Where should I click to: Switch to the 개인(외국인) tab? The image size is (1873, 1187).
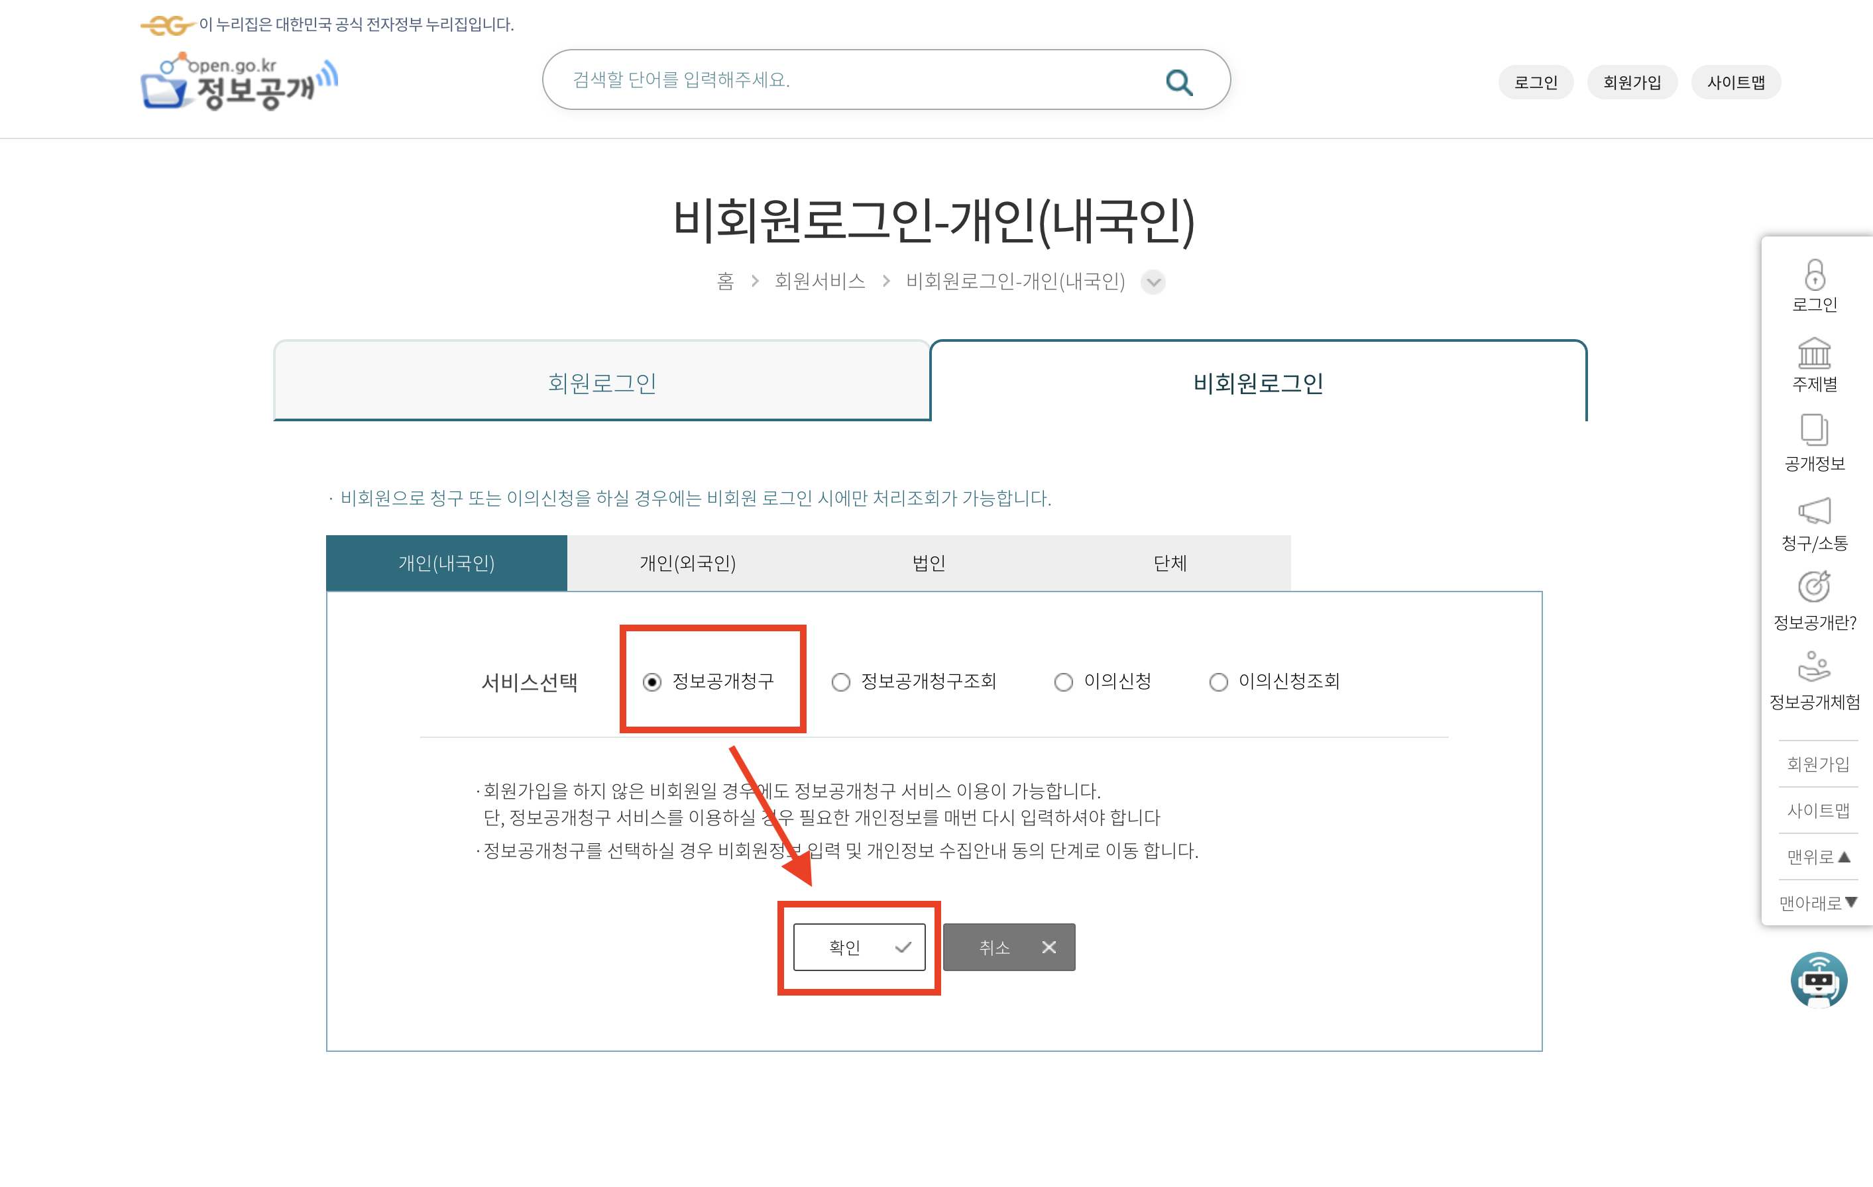687,563
